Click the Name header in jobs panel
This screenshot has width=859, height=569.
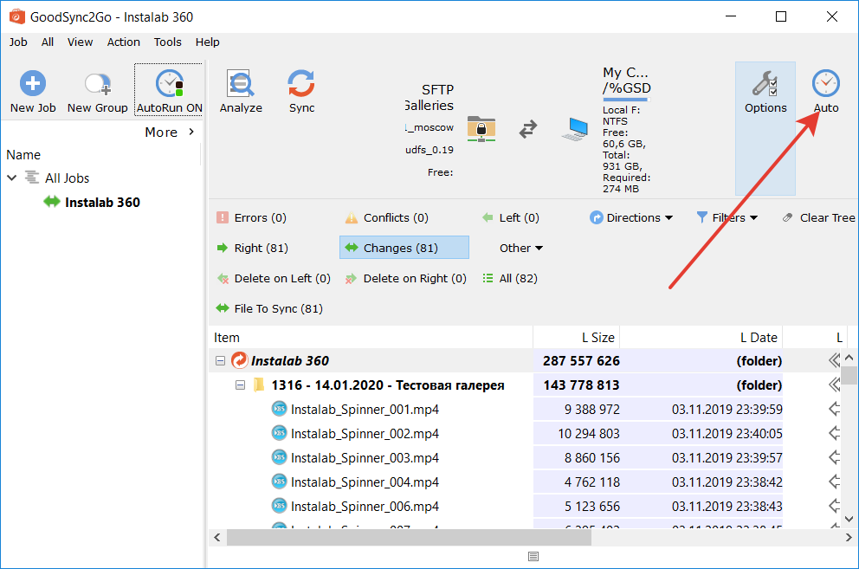[23, 154]
